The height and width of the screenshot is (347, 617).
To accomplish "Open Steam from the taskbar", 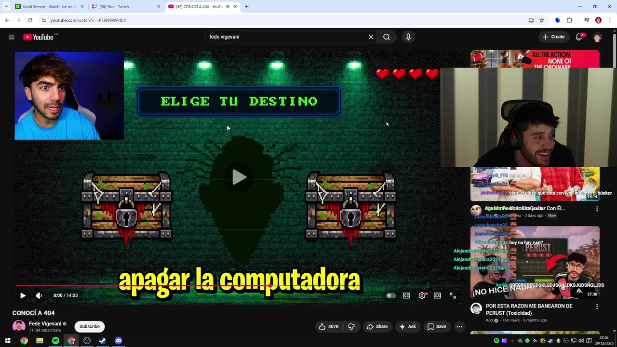I will [103, 341].
